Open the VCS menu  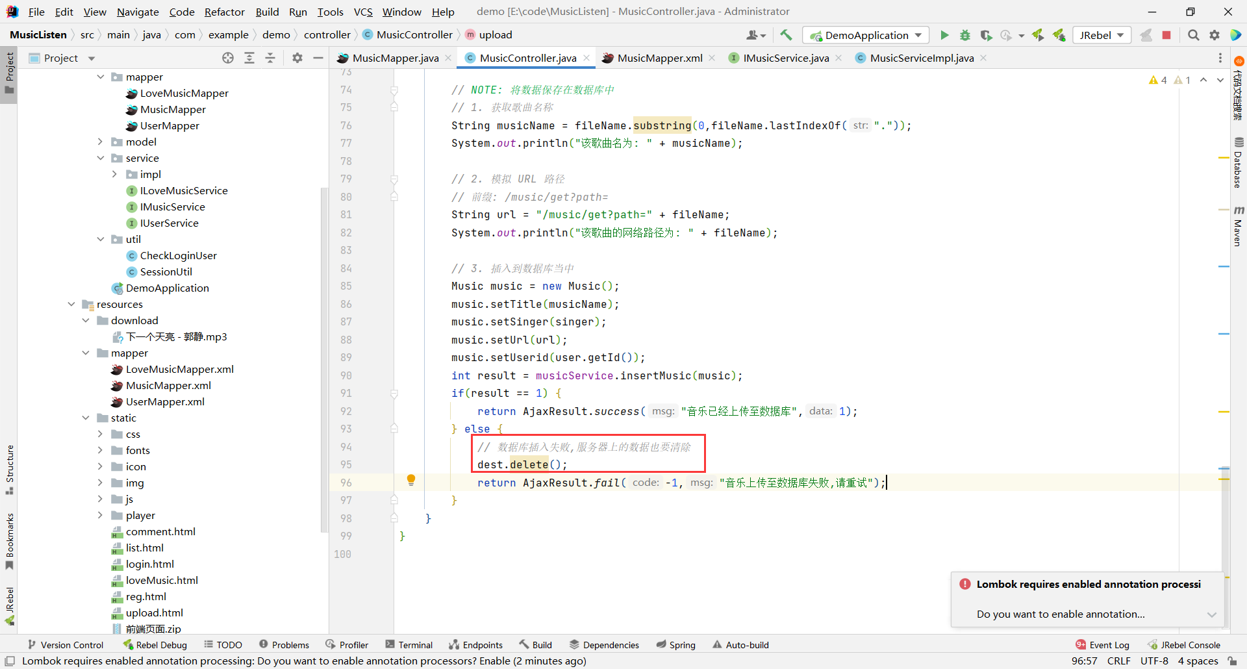[363, 12]
